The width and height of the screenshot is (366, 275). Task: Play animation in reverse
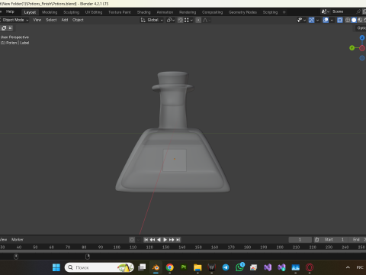[159, 240]
